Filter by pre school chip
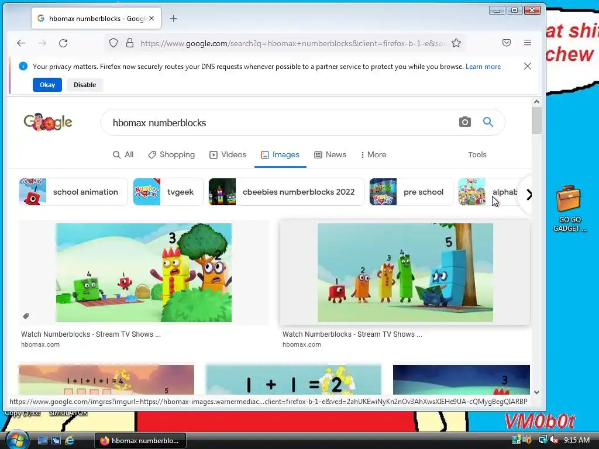Viewport: 599px width, 449px height. coord(411,192)
